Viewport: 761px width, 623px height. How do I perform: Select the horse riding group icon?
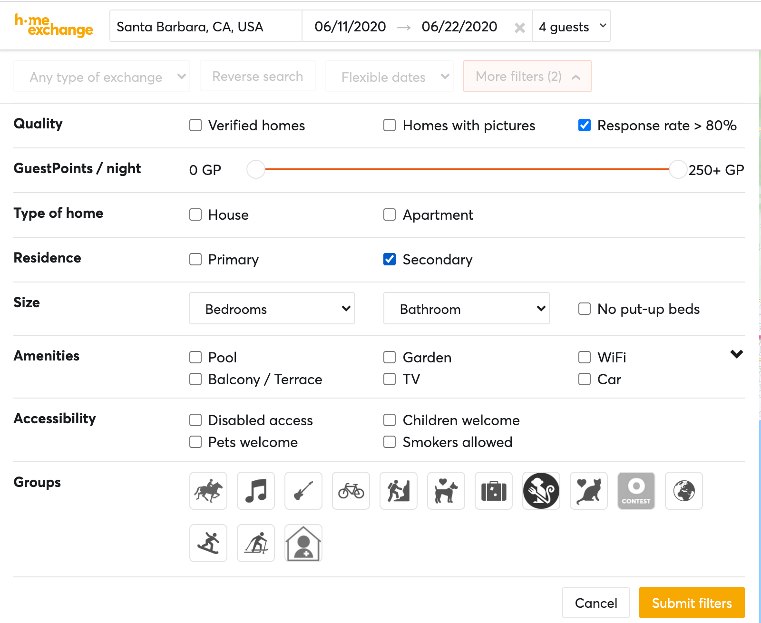pyautogui.click(x=208, y=491)
